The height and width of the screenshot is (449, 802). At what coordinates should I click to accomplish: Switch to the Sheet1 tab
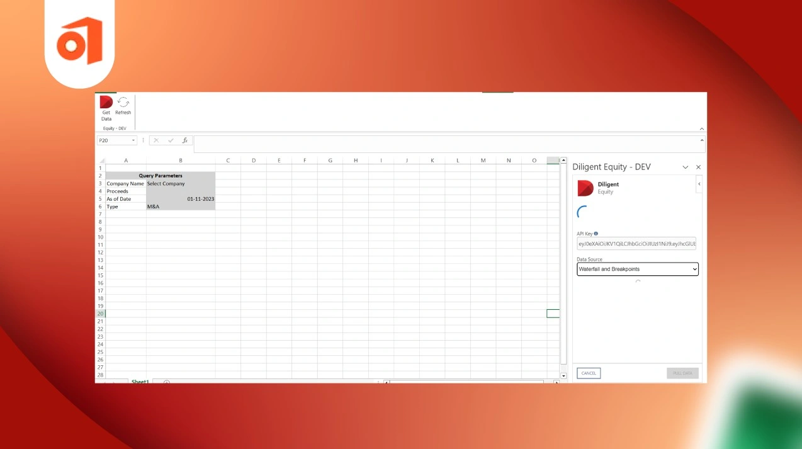click(x=140, y=382)
